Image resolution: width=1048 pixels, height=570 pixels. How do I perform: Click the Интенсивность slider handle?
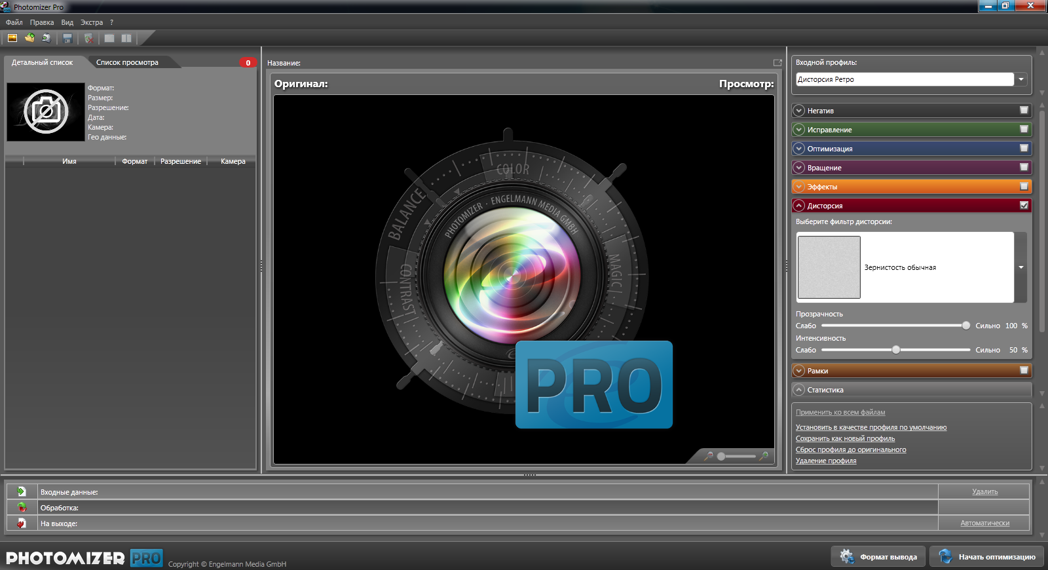[896, 350]
